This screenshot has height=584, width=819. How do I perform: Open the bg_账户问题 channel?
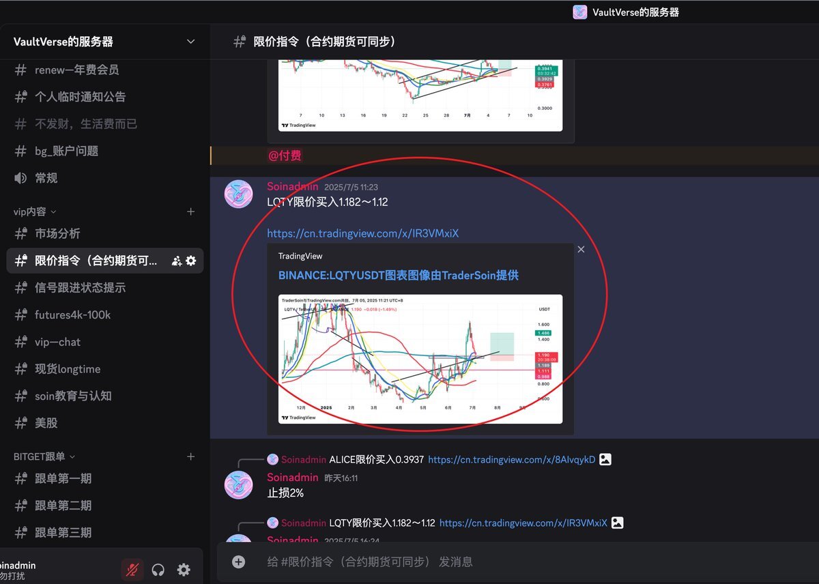point(104,151)
